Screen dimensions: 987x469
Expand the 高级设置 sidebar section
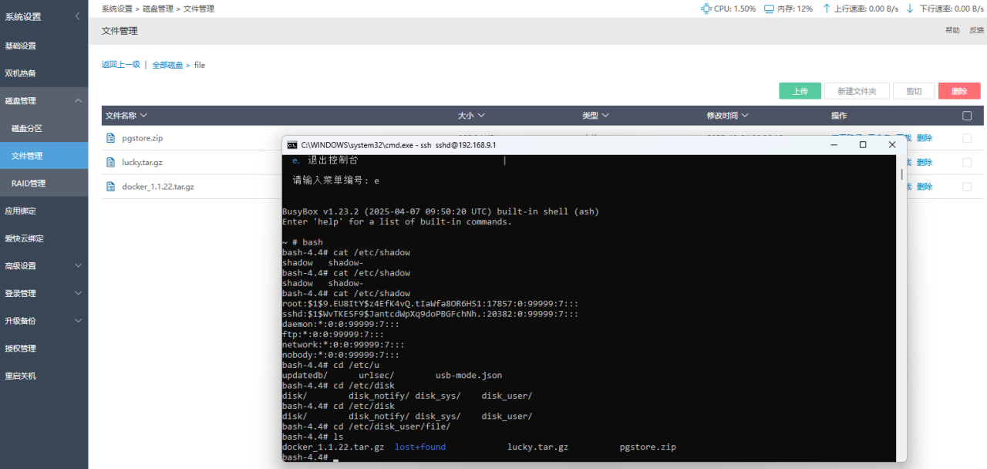click(x=78, y=265)
